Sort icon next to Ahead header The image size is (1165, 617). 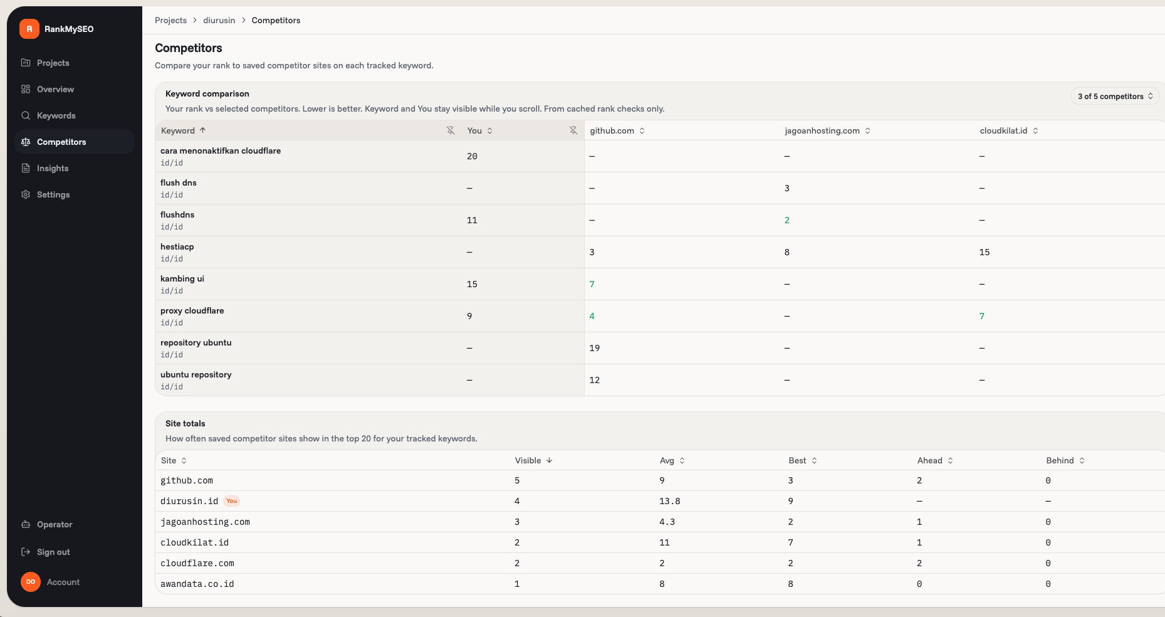[951, 460]
